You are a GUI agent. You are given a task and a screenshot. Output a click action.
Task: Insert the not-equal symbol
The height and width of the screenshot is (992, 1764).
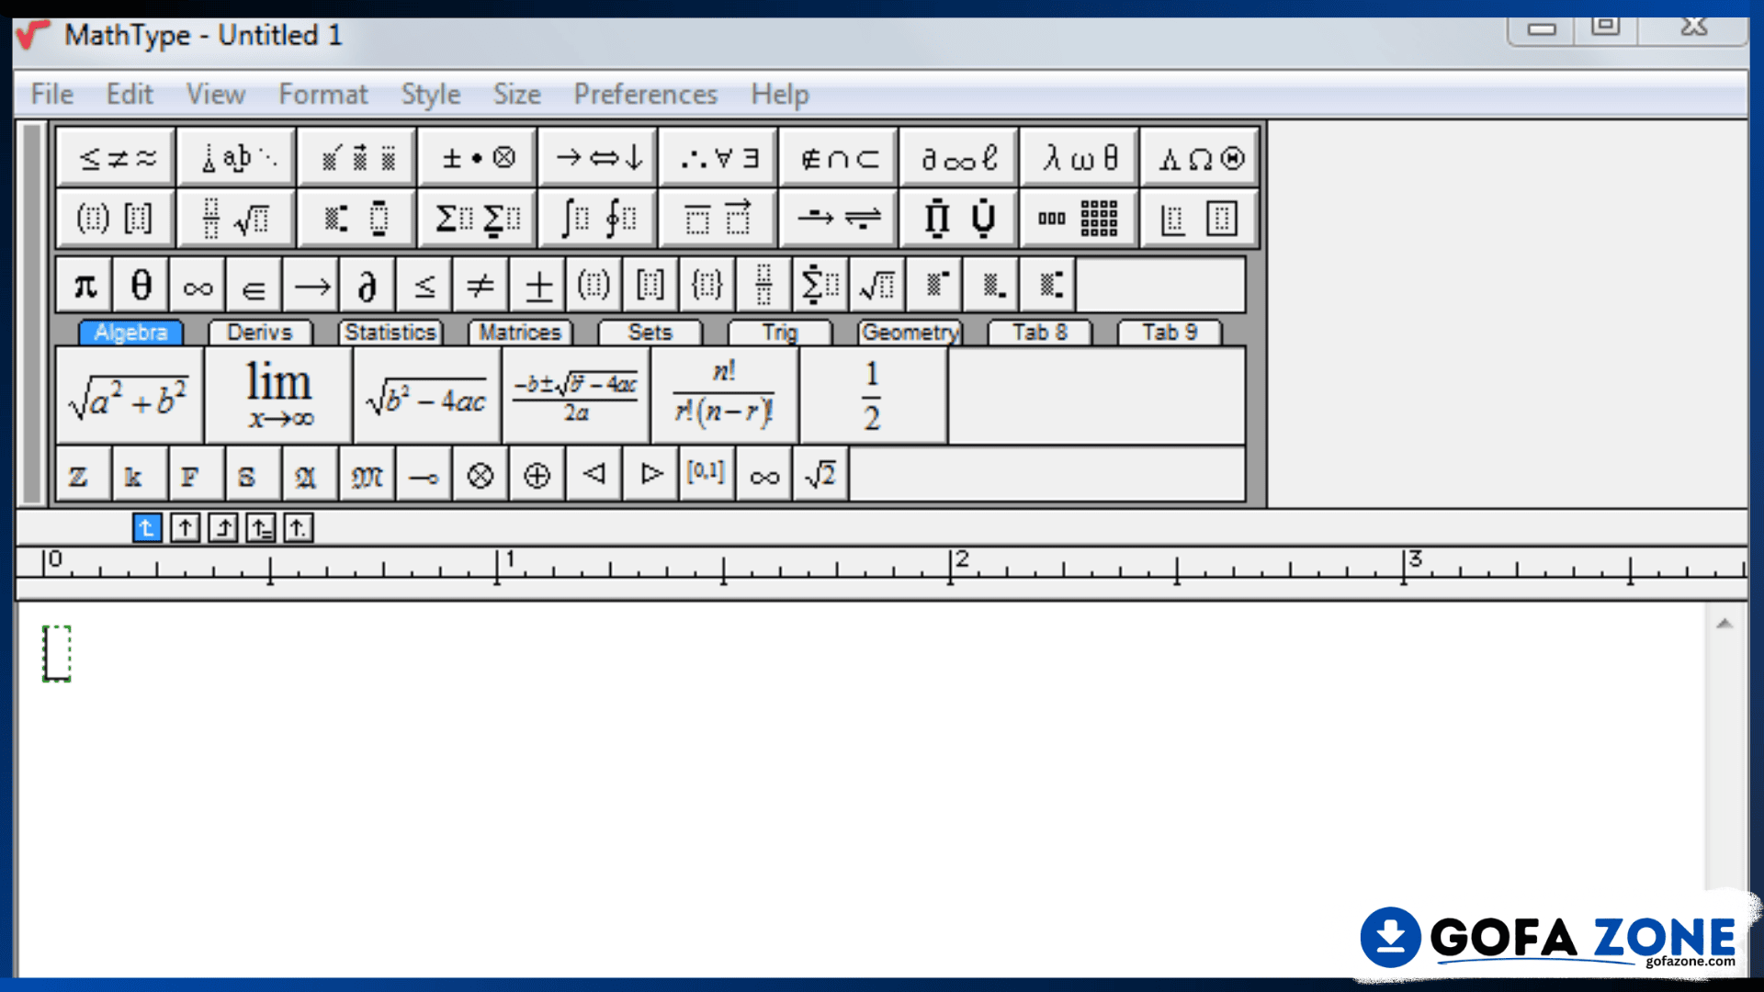pyautogui.click(x=481, y=286)
